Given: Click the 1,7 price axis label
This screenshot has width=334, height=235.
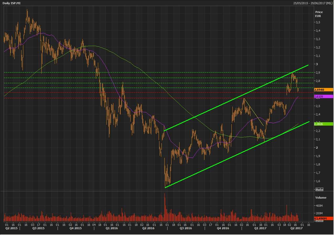Looking at the screenshot, I should click(x=318, y=173).
